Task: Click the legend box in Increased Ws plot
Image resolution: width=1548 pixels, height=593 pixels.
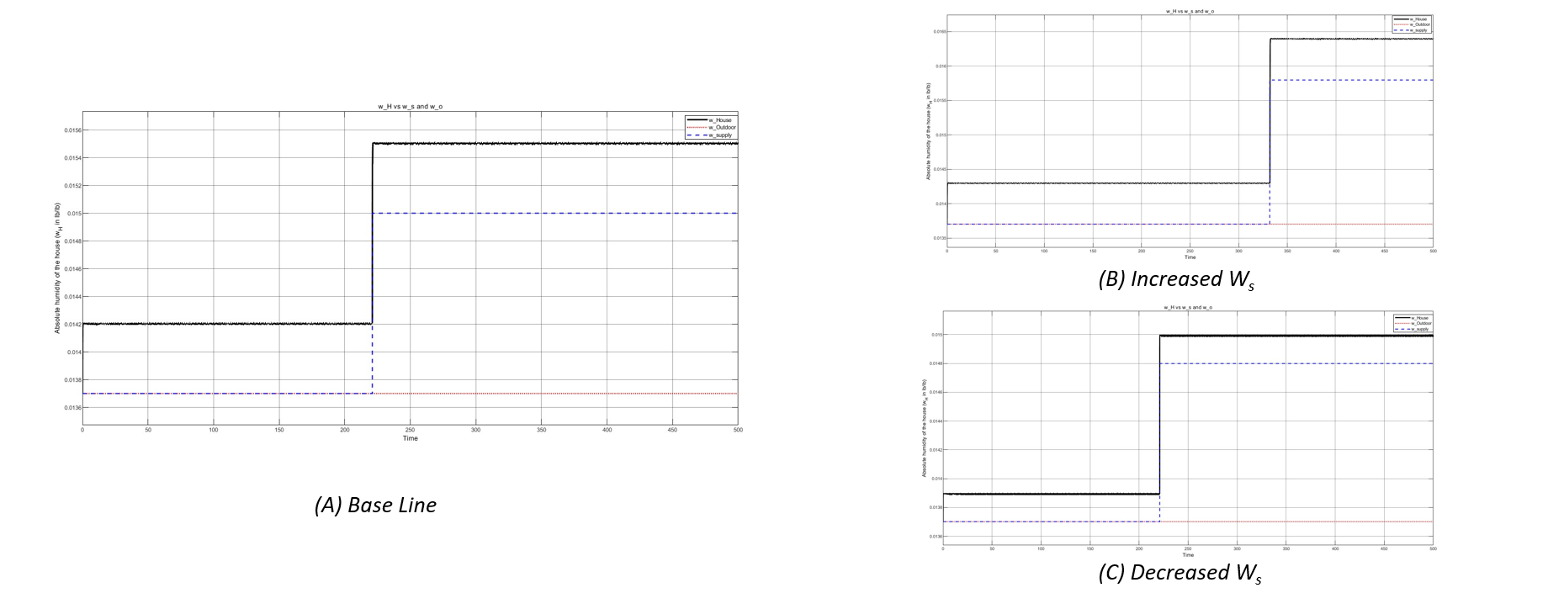Action: tap(1413, 24)
